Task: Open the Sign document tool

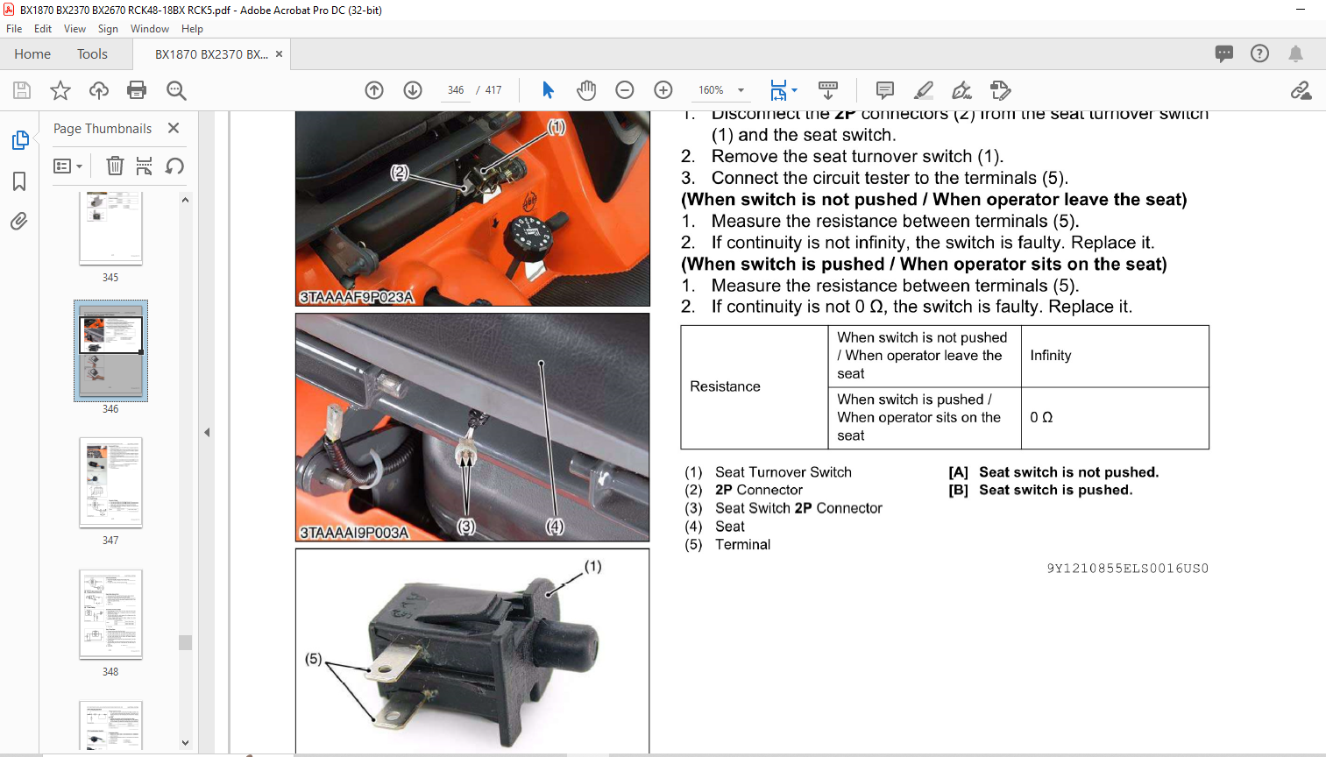Action: click(x=962, y=90)
